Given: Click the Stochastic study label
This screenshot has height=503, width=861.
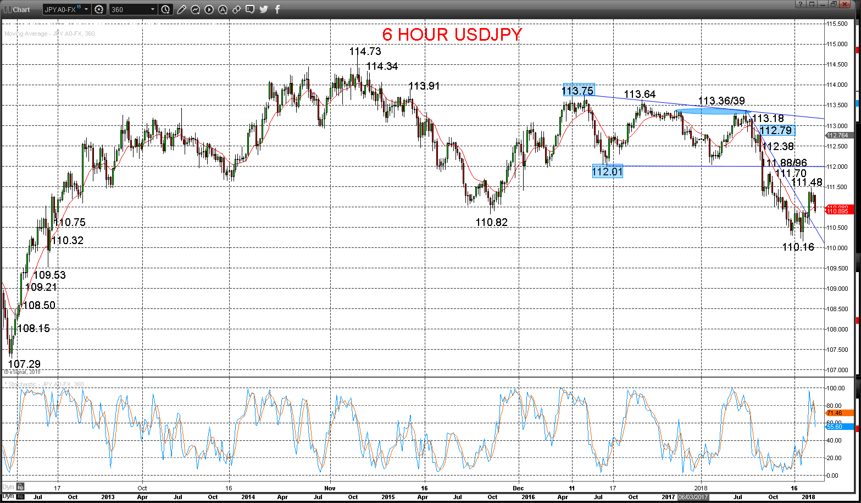Looking at the screenshot, I should (x=45, y=384).
